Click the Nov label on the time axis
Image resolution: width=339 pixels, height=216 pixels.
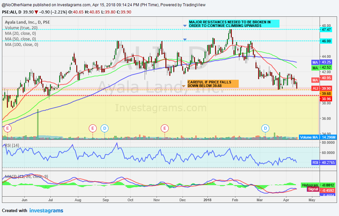[x=157, y=200]
